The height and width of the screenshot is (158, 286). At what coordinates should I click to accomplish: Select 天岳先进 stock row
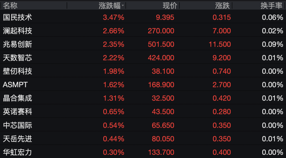coord(143,139)
